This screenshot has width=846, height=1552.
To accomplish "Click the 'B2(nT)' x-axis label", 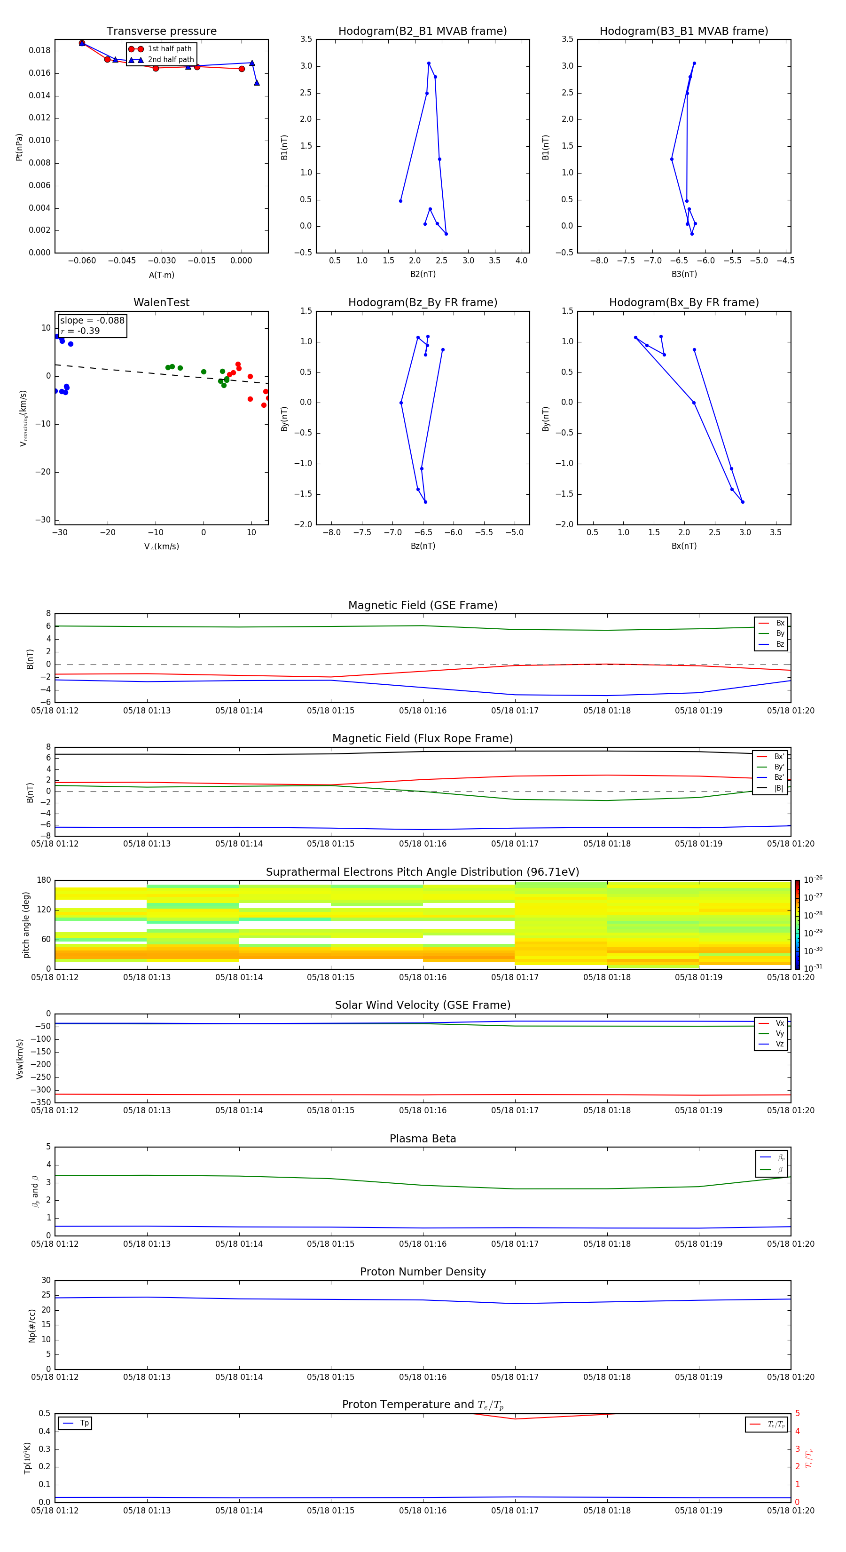I will pos(423,274).
